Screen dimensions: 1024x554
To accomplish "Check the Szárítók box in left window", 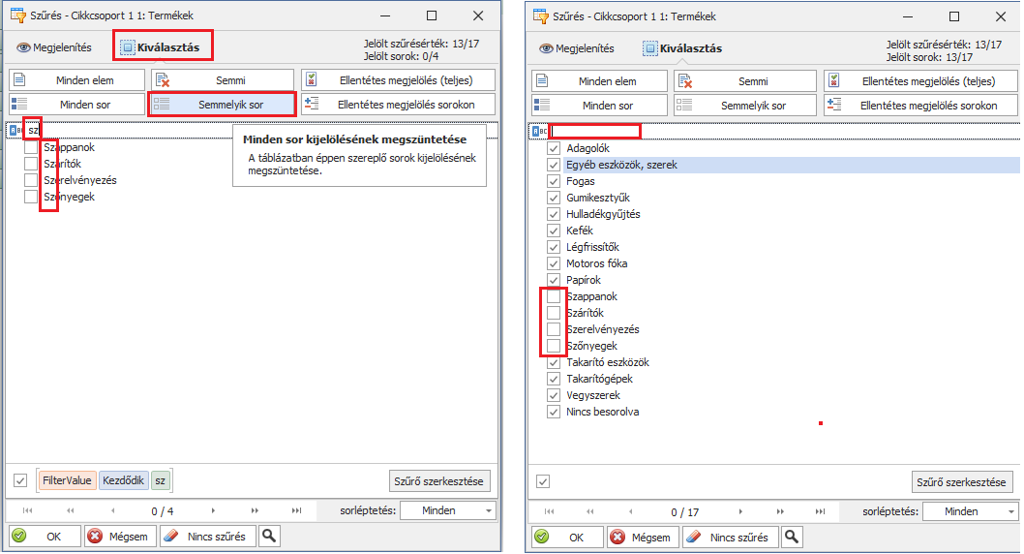I will (x=31, y=164).
